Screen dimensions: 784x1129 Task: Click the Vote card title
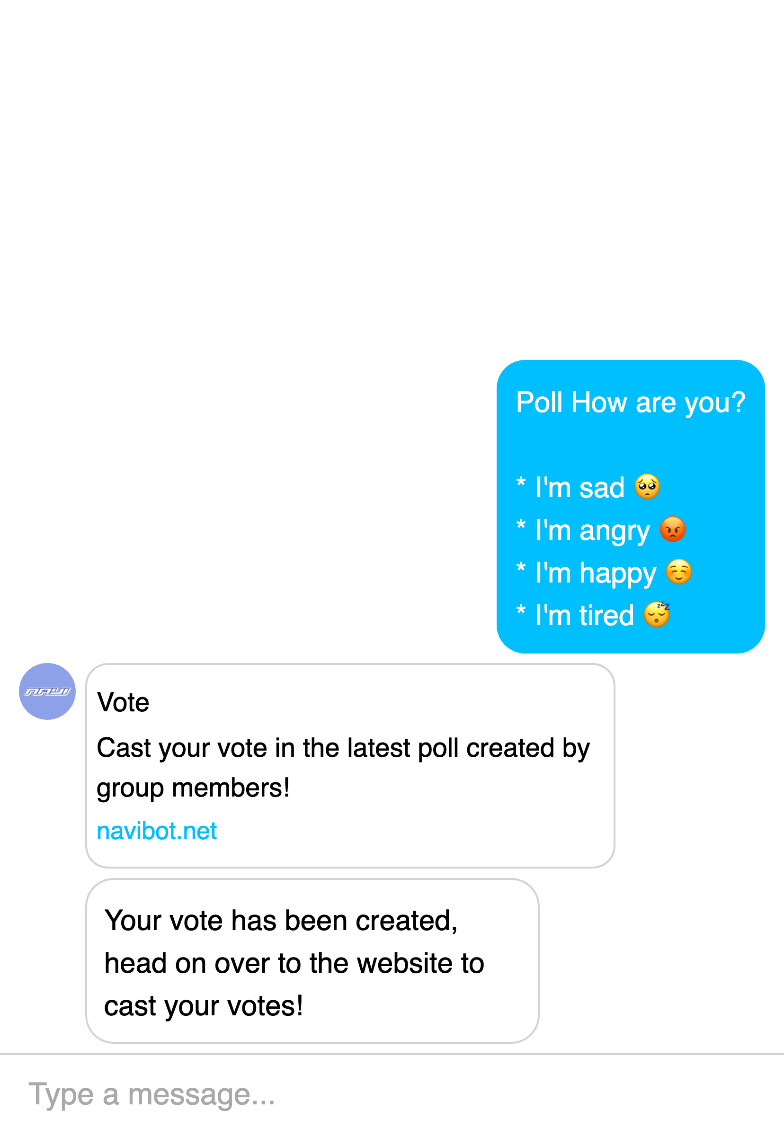point(123,702)
